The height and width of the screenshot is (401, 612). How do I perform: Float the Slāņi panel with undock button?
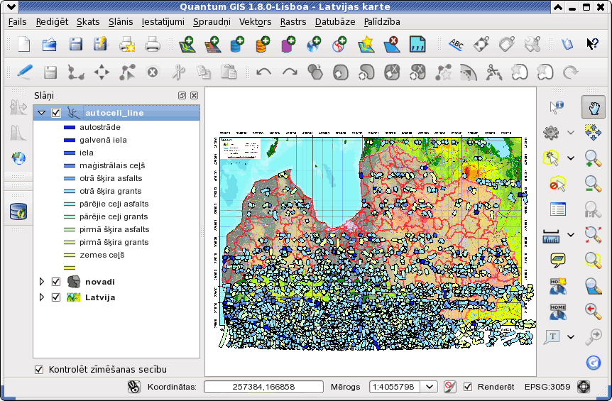click(x=182, y=96)
